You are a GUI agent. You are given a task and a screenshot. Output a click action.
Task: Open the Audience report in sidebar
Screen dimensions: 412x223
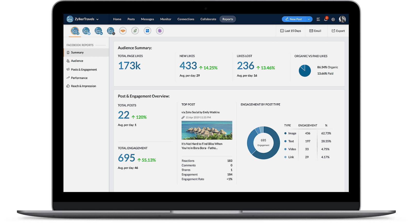click(x=86, y=61)
